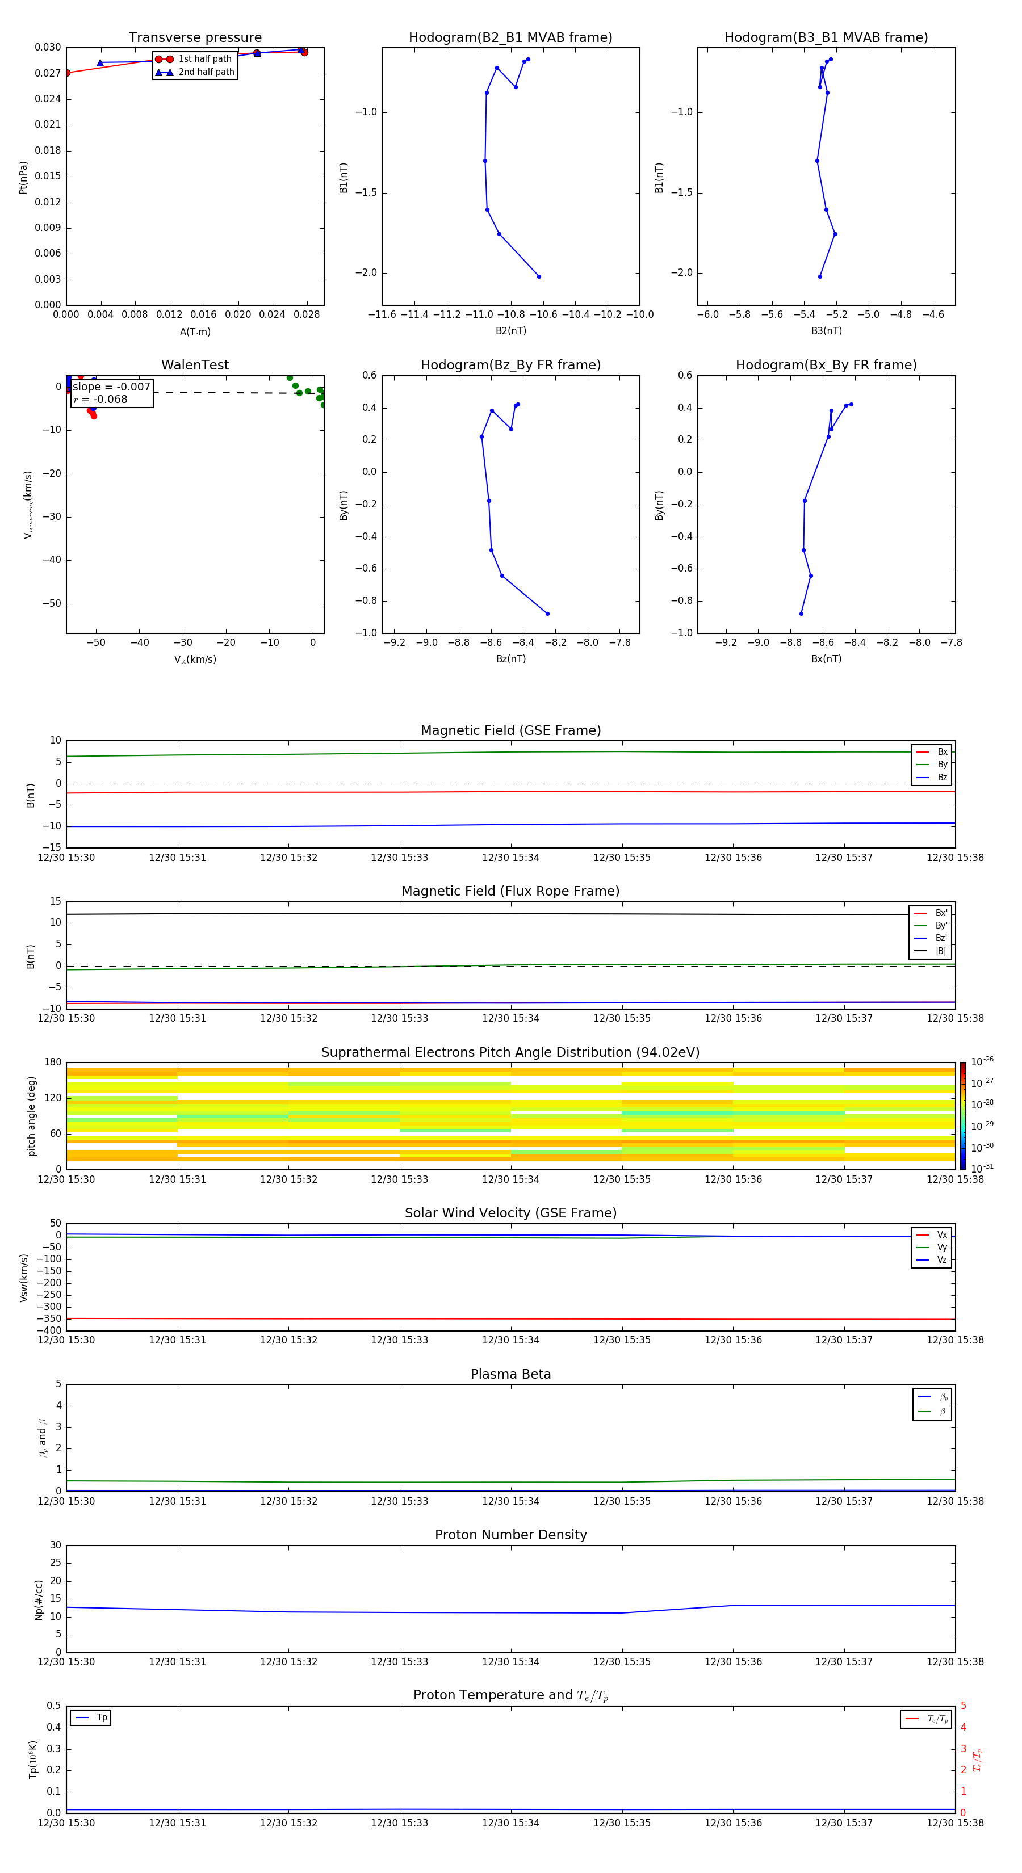Click the 'Hodogram(Bx_By FR frame)' title
Screen dimensions: 1022x1873
pyautogui.click(x=826, y=365)
